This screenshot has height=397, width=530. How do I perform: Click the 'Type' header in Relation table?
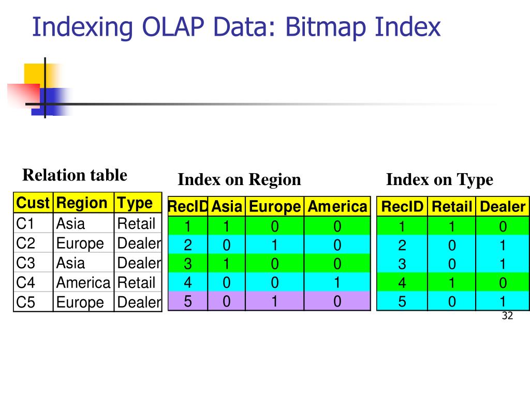[x=138, y=203]
